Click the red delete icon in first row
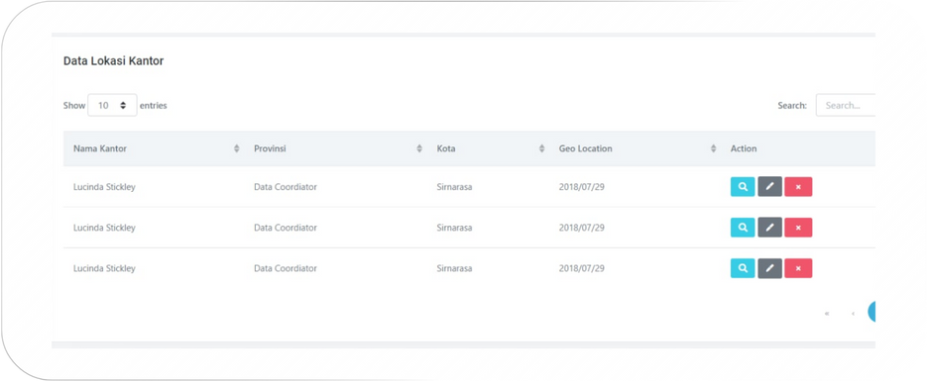 [798, 187]
